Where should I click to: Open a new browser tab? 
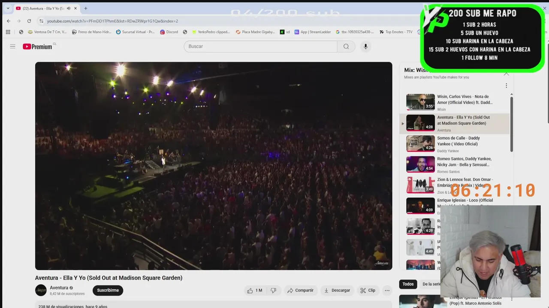(86, 8)
